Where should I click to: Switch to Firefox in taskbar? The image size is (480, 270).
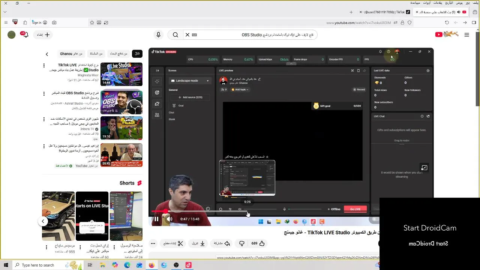click(x=151, y=265)
